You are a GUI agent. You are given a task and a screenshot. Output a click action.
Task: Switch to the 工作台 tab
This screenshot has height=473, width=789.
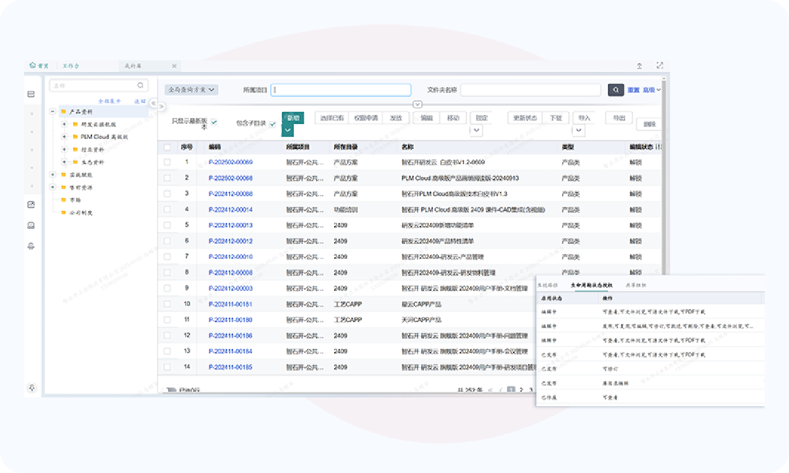(x=71, y=66)
